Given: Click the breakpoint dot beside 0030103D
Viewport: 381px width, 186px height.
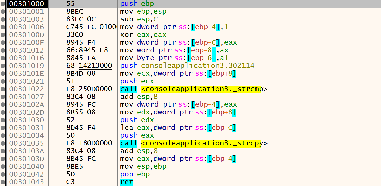Looking at the screenshot, I should 3,159.
